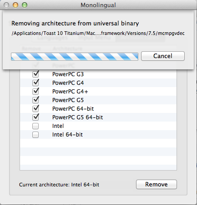Viewport: 197px width, 205px height.
Task: Select the Intel row label
Action: pos(58,126)
